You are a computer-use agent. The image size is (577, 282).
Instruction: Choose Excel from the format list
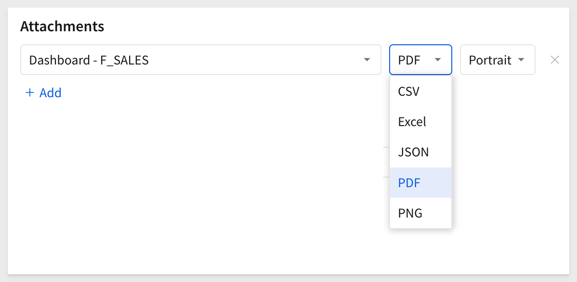tap(420, 122)
